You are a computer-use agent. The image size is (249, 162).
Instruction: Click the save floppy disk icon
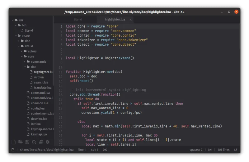(x=27, y=142)
